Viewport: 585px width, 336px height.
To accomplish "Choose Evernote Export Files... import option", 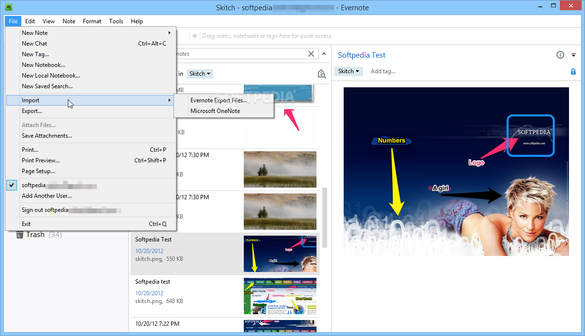I will point(224,100).
